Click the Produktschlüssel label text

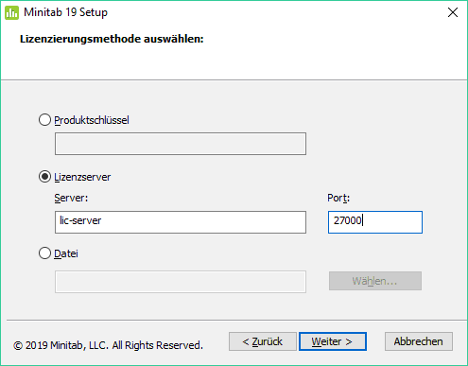[x=92, y=120]
